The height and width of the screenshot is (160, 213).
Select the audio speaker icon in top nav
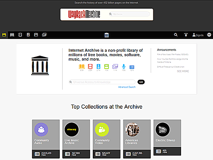coord(28,35)
